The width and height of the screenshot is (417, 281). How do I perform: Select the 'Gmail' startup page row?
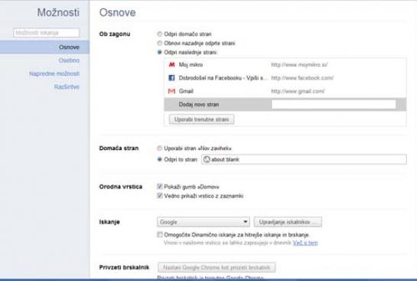(285, 91)
